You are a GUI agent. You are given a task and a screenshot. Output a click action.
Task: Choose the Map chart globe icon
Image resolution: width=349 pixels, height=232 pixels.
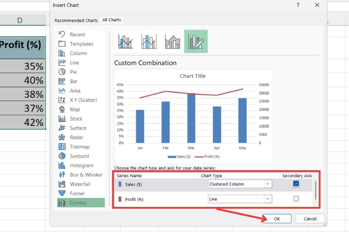[x=62, y=109]
